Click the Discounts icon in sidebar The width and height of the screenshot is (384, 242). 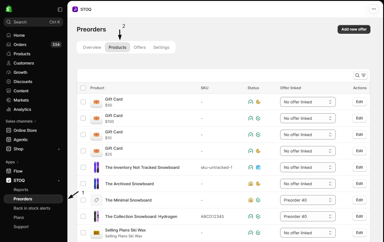9,81
